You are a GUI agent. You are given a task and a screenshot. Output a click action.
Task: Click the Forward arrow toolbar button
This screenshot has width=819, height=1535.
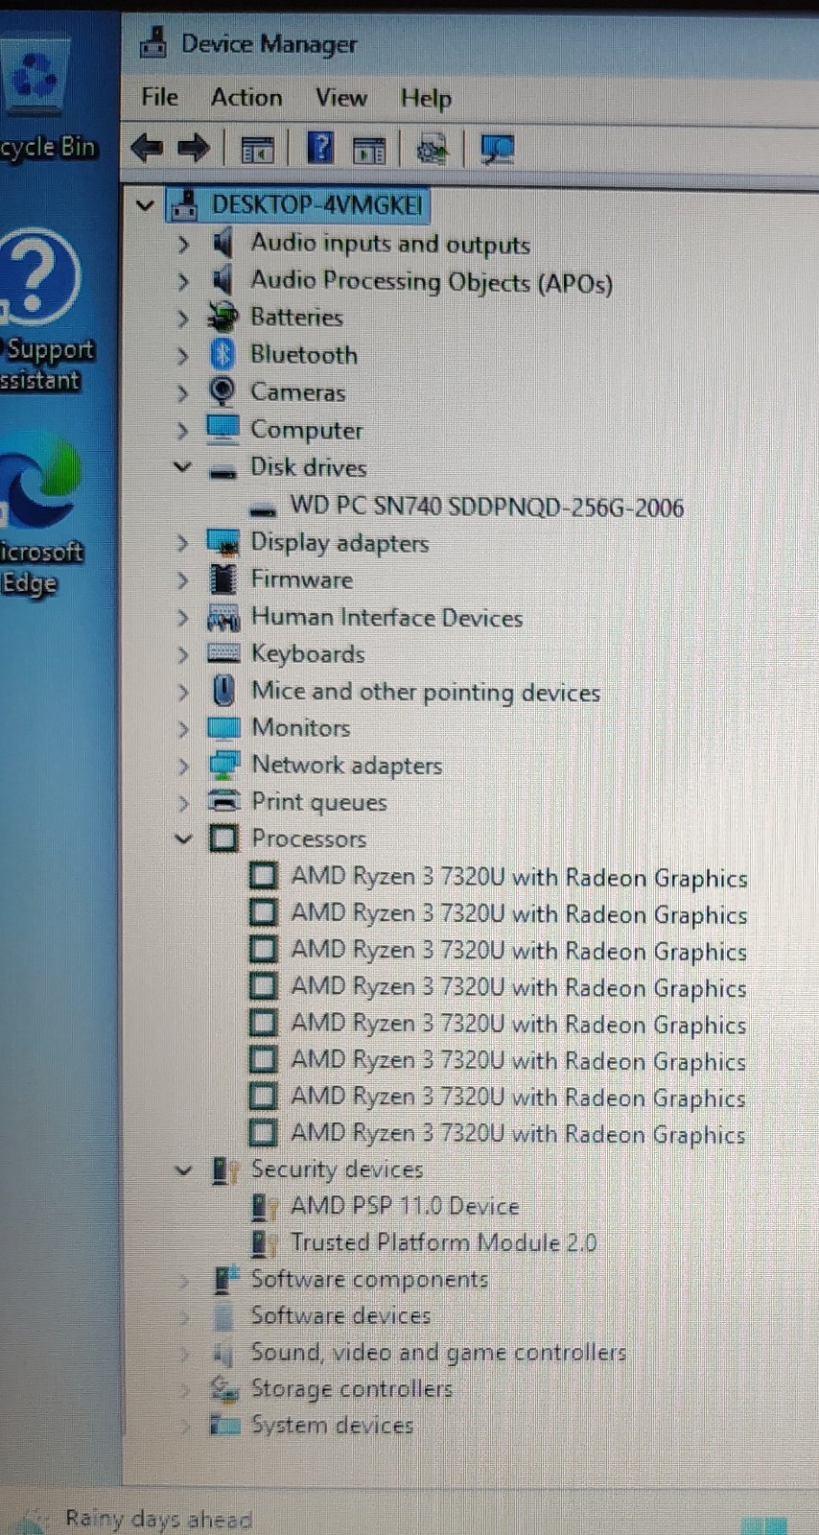click(x=193, y=149)
